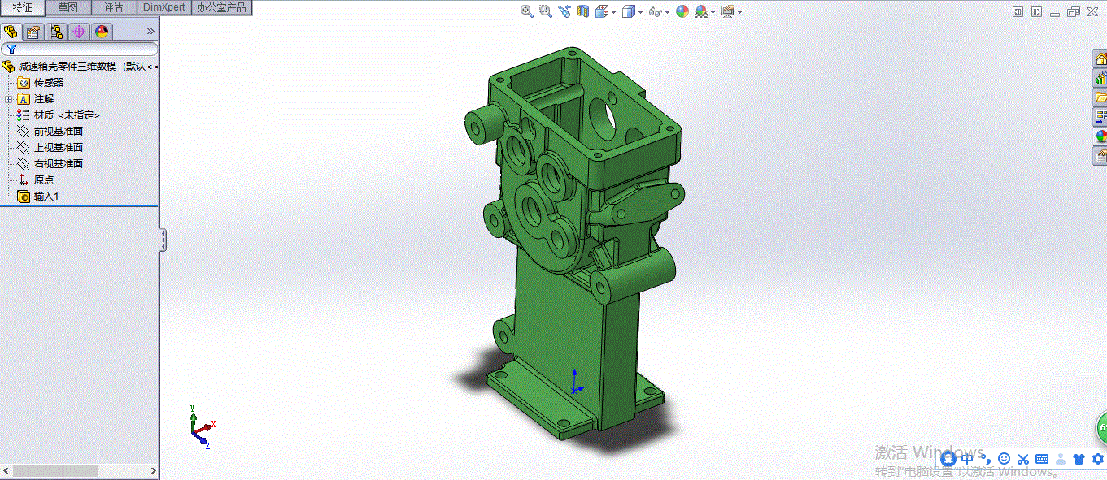Image resolution: width=1107 pixels, height=480 pixels.
Task: Open the View Settings dropdown arrow
Action: point(739,12)
